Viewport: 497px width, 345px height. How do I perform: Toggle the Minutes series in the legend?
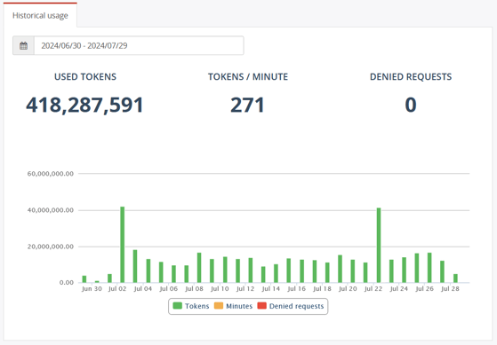coord(233,306)
